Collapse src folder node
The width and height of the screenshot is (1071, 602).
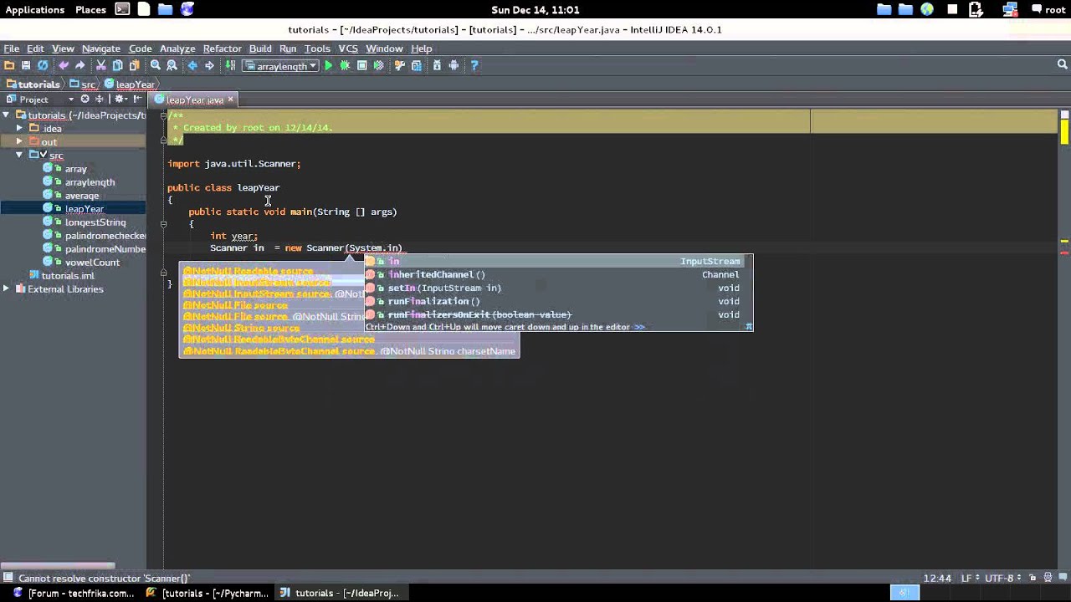(20, 156)
